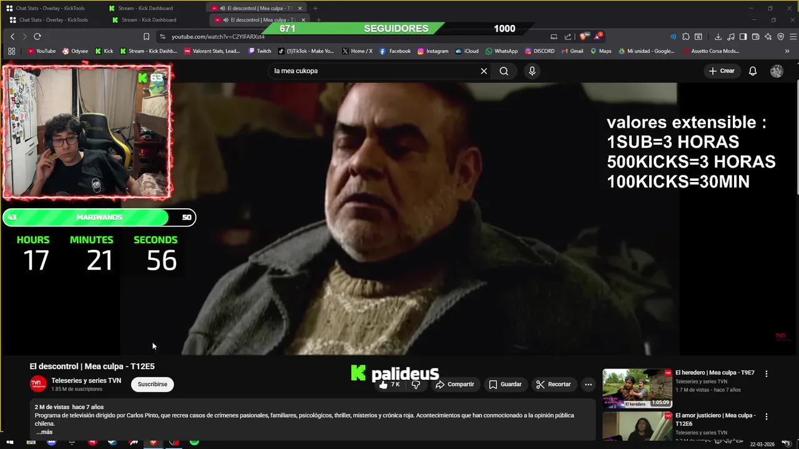Open the Gmail bookmark

(572, 51)
